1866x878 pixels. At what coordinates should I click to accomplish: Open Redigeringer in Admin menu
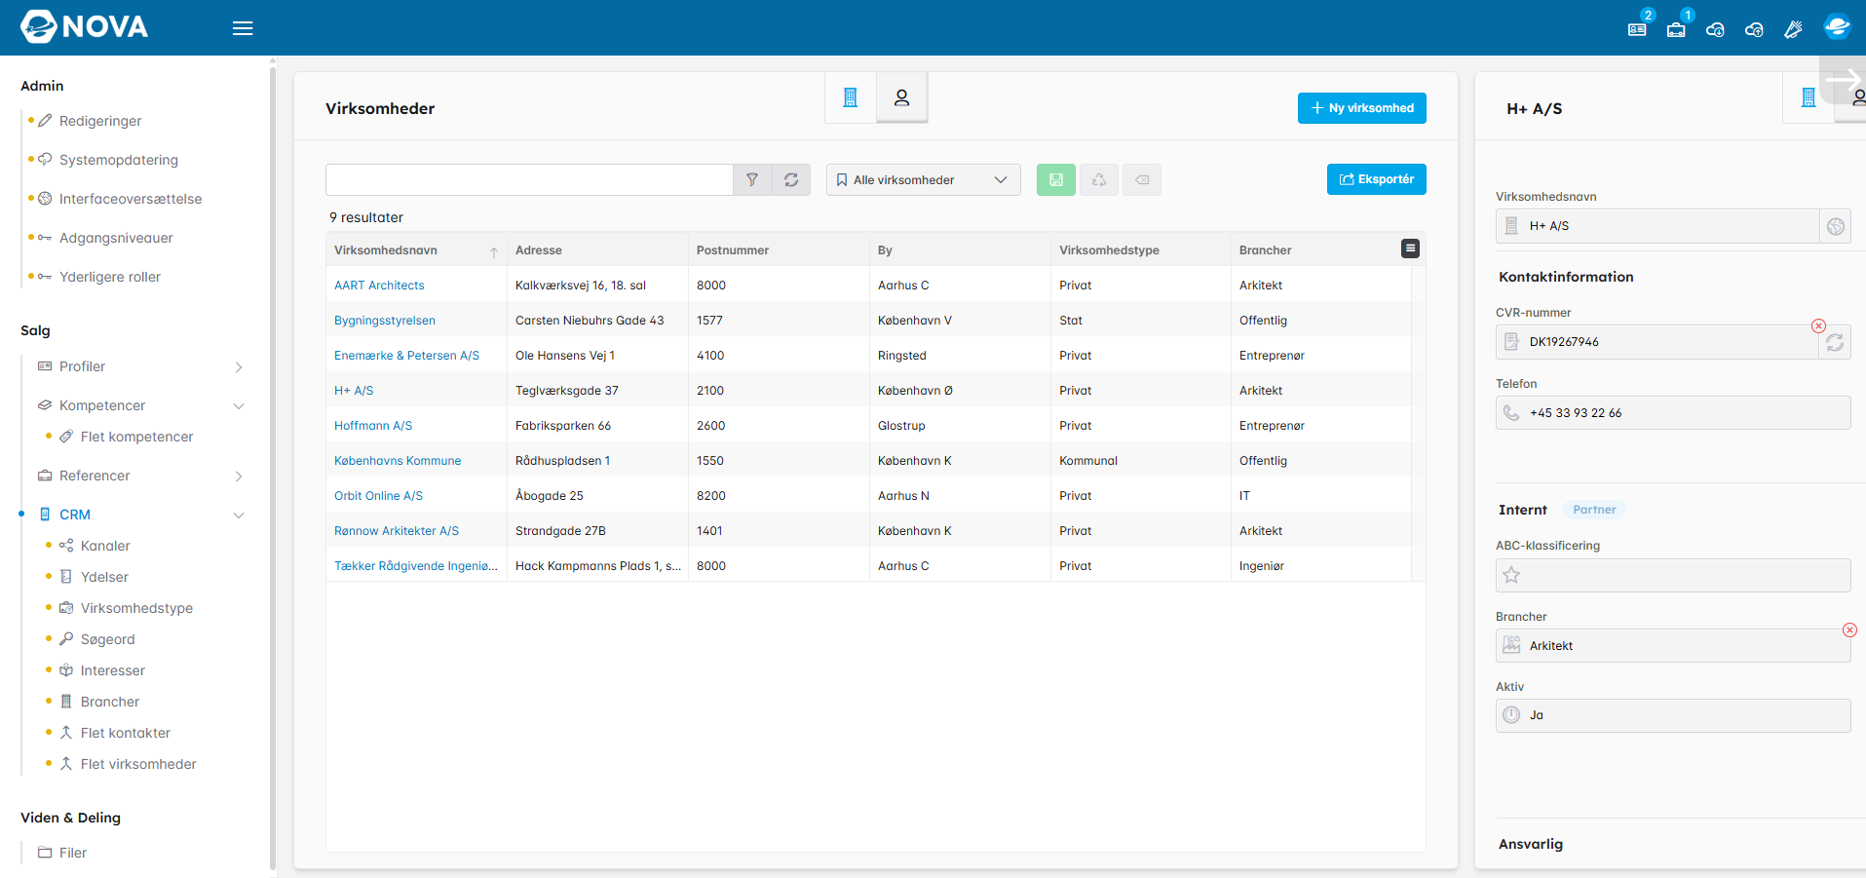pos(100,121)
